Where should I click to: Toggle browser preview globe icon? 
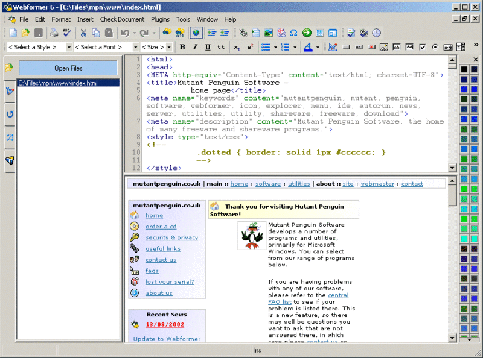(x=196, y=33)
